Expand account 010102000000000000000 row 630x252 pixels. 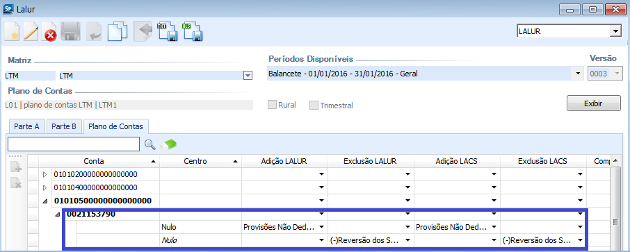[45, 174]
